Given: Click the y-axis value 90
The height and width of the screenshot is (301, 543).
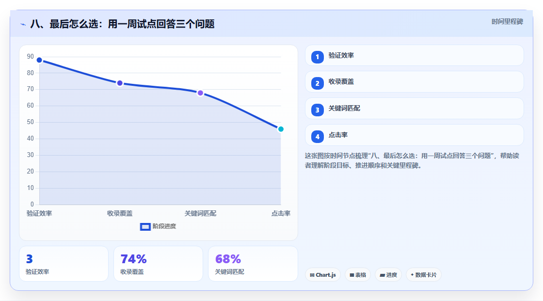Looking at the screenshot, I should coord(31,56).
